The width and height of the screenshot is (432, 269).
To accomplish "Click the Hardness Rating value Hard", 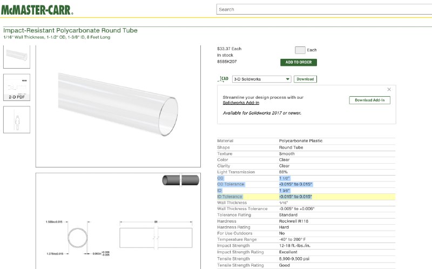I will 284,227.
